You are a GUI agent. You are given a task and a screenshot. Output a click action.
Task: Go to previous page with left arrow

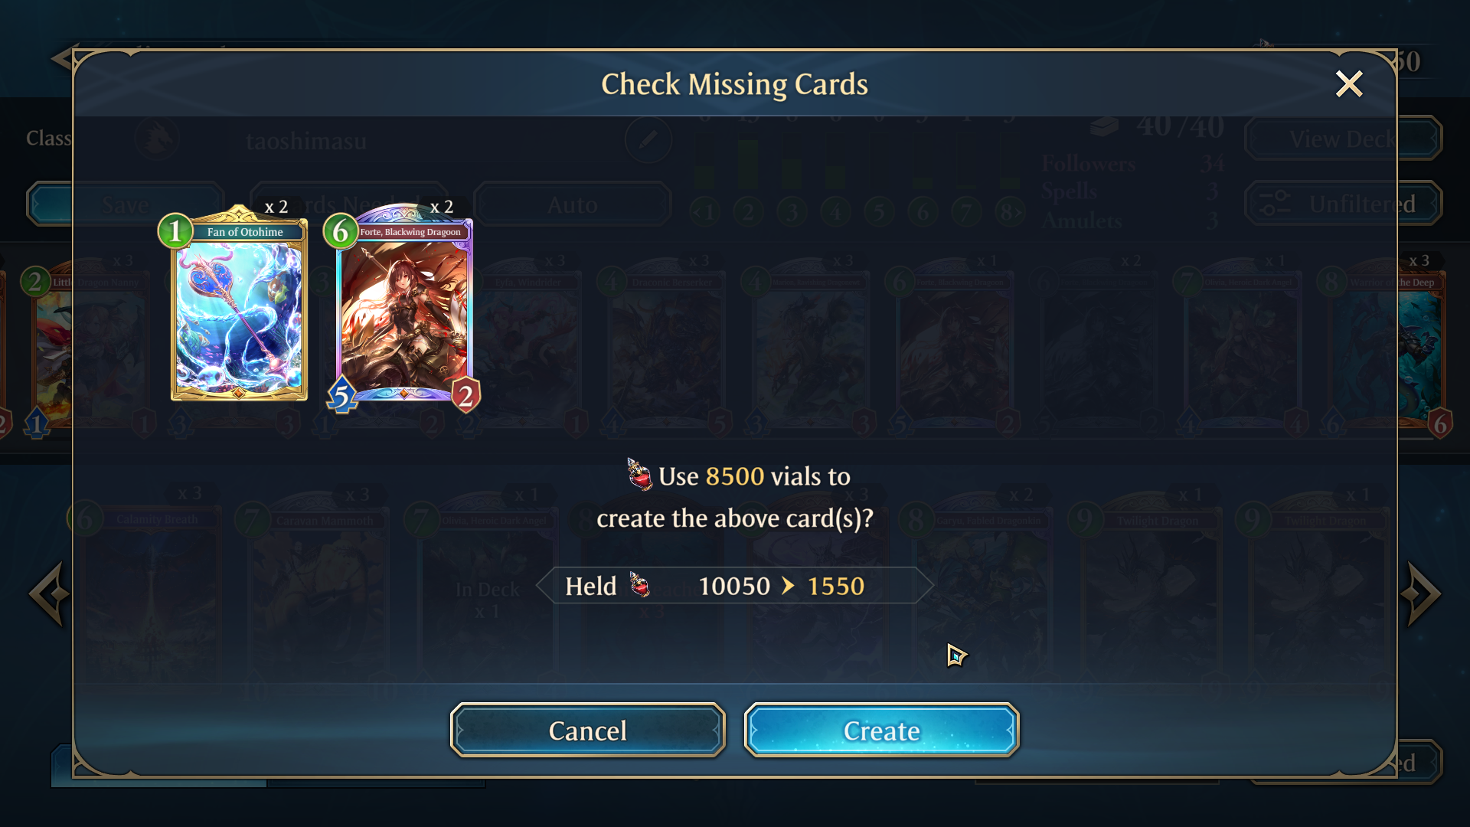pyautogui.click(x=49, y=593)
